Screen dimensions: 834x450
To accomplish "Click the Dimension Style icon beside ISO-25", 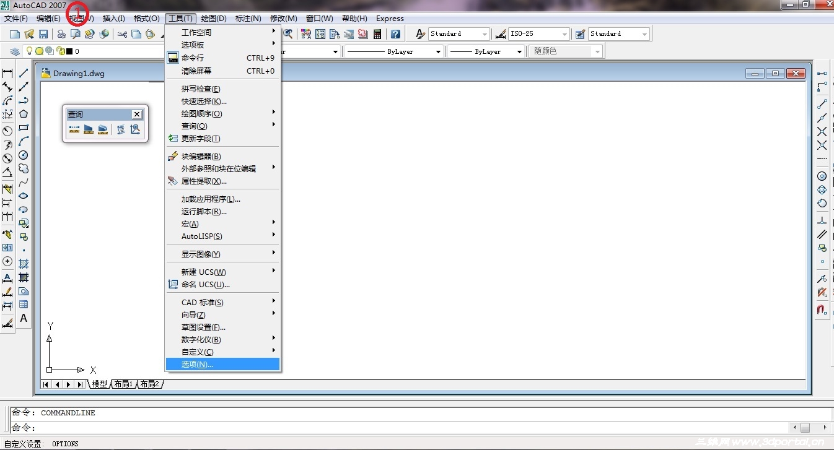I will tap(501, 34).
